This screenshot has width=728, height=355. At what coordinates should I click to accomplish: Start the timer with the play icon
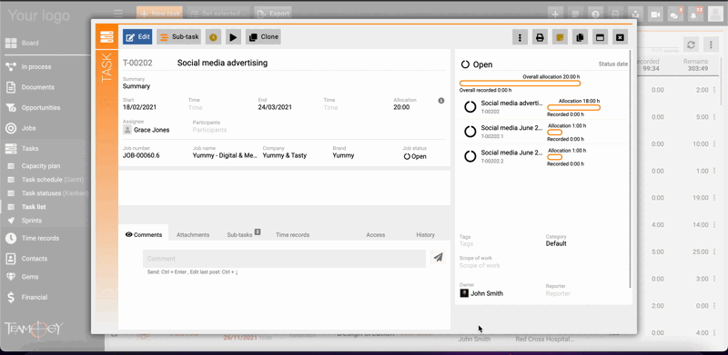pos(233,37)
